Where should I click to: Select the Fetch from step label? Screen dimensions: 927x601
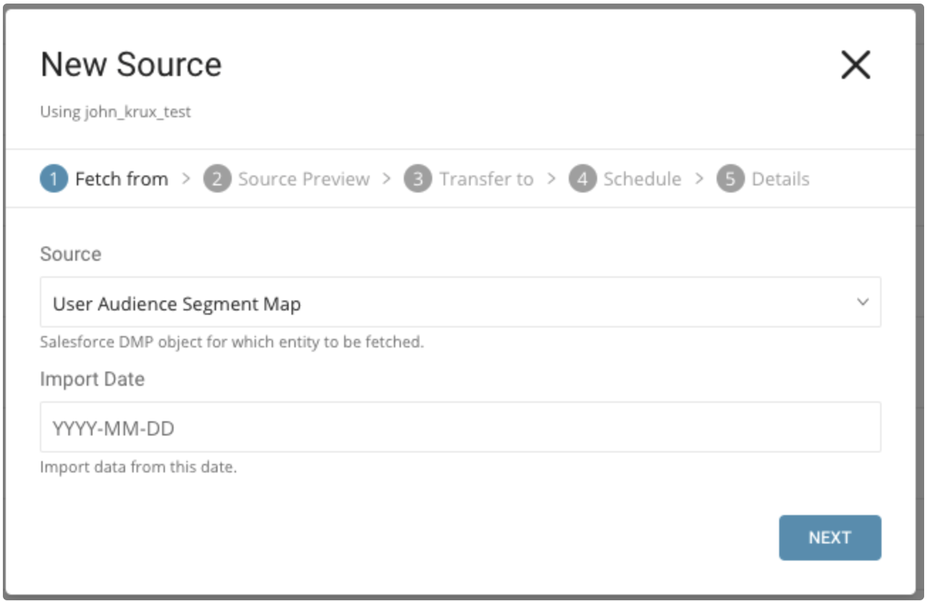tap(122, 179)
